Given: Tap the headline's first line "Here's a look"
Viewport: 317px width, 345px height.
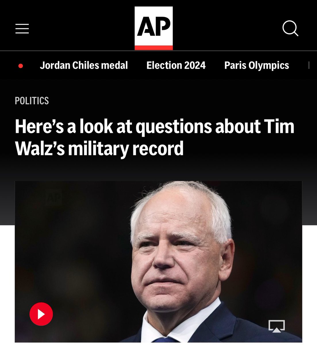Looking at the screenshot, I should tap(64, 126).
